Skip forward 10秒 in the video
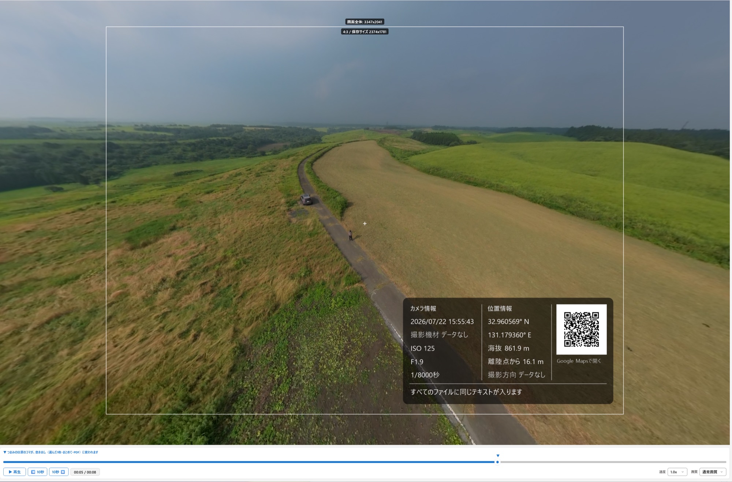Viewport: 732px width, 482px height. click(59, 472)
